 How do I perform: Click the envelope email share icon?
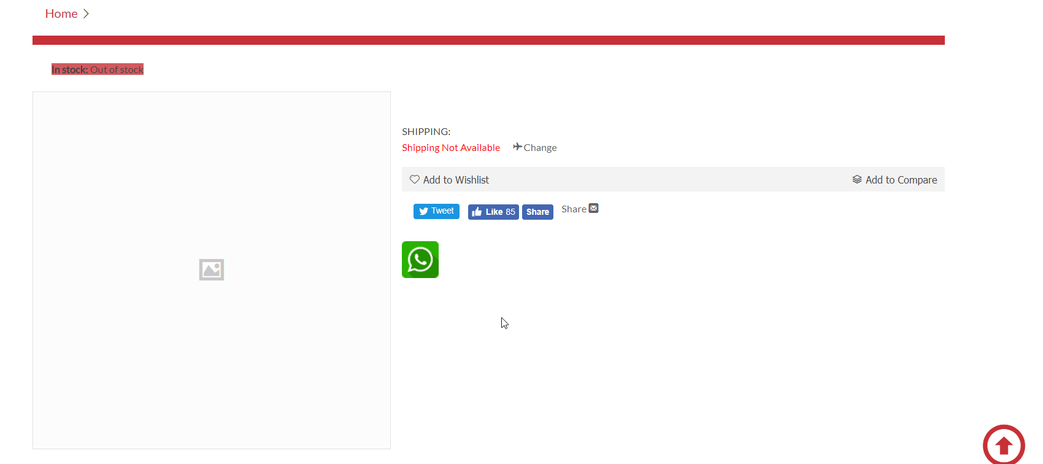click(593, 209)
